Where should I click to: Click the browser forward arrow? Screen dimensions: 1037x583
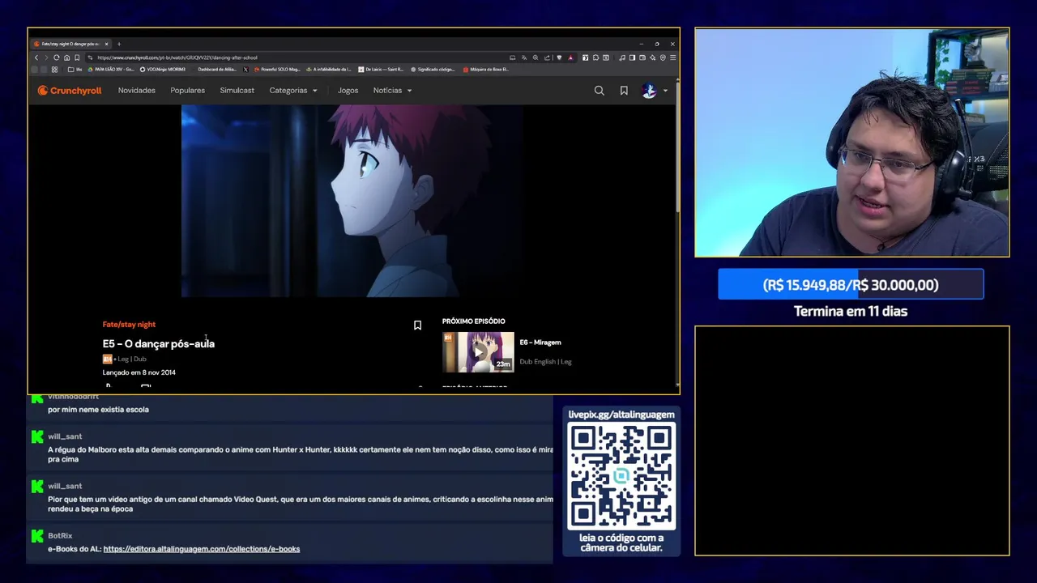point(46,57)
